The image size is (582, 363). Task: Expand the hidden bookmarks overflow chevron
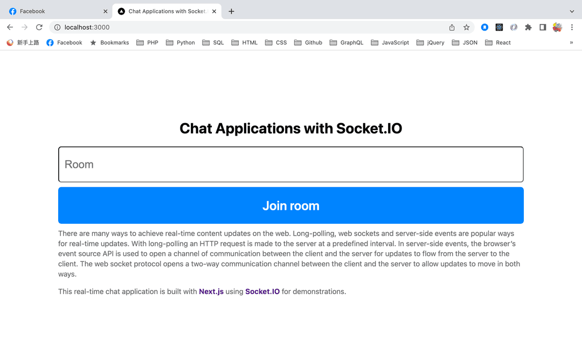pos(571,42)
